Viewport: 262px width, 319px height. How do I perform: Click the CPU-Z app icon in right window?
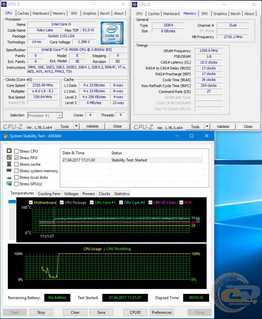point(134,5)
